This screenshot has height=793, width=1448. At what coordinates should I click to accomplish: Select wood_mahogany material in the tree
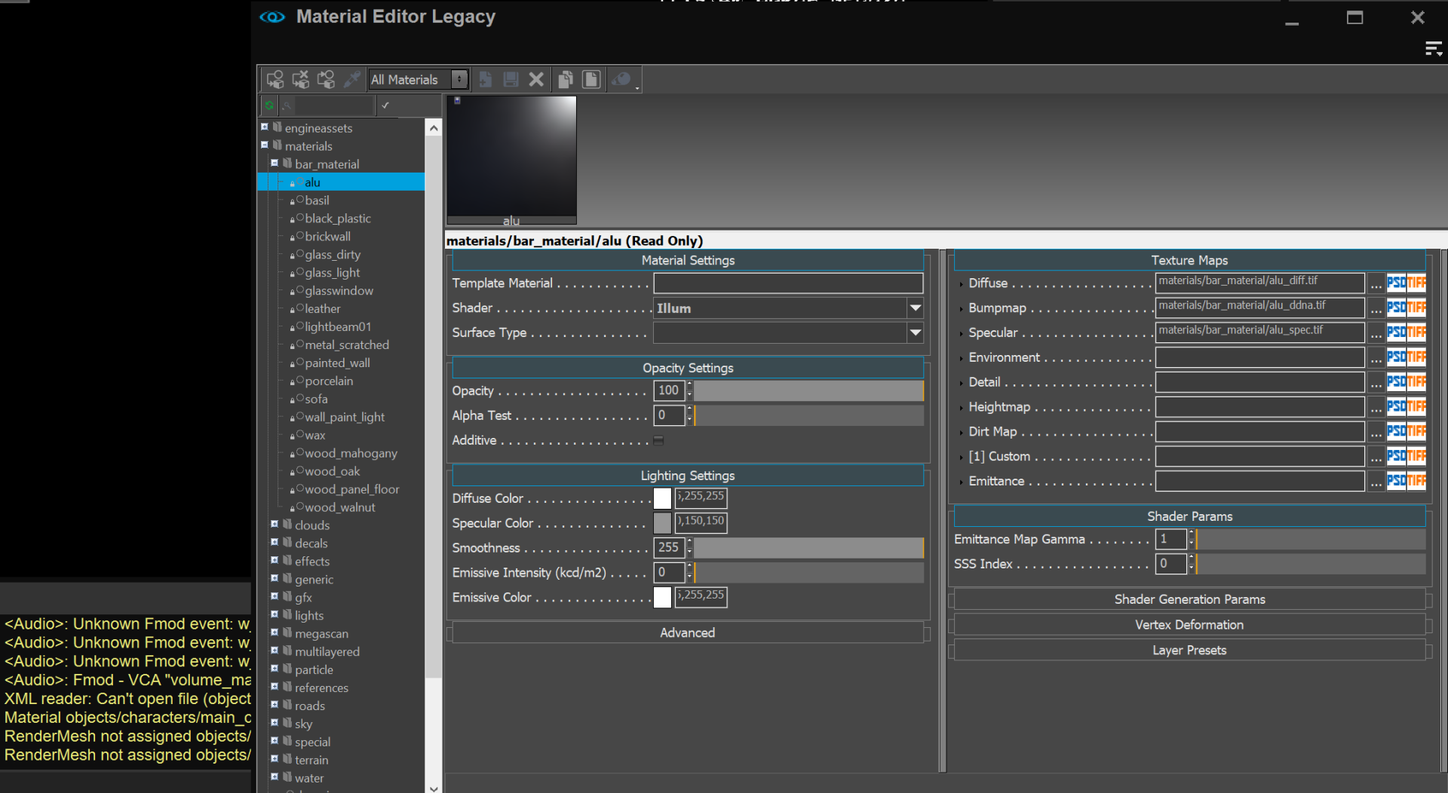pyautogui.click(x=350, y=453)
